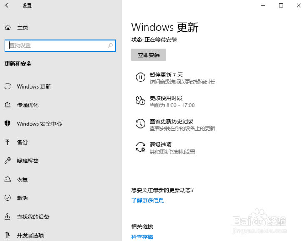Image resolution: width=303 pixels, height=241 pixels.
Task: Open 查找我的设备 page
Action: click(x=33, y=217)
